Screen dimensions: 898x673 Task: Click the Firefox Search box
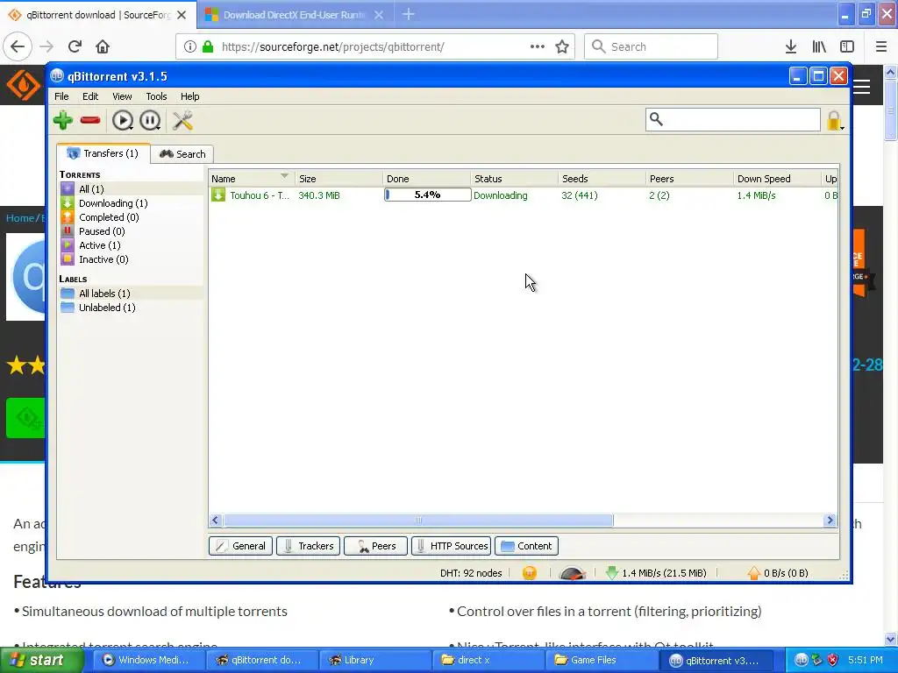(x=652, y=46)
